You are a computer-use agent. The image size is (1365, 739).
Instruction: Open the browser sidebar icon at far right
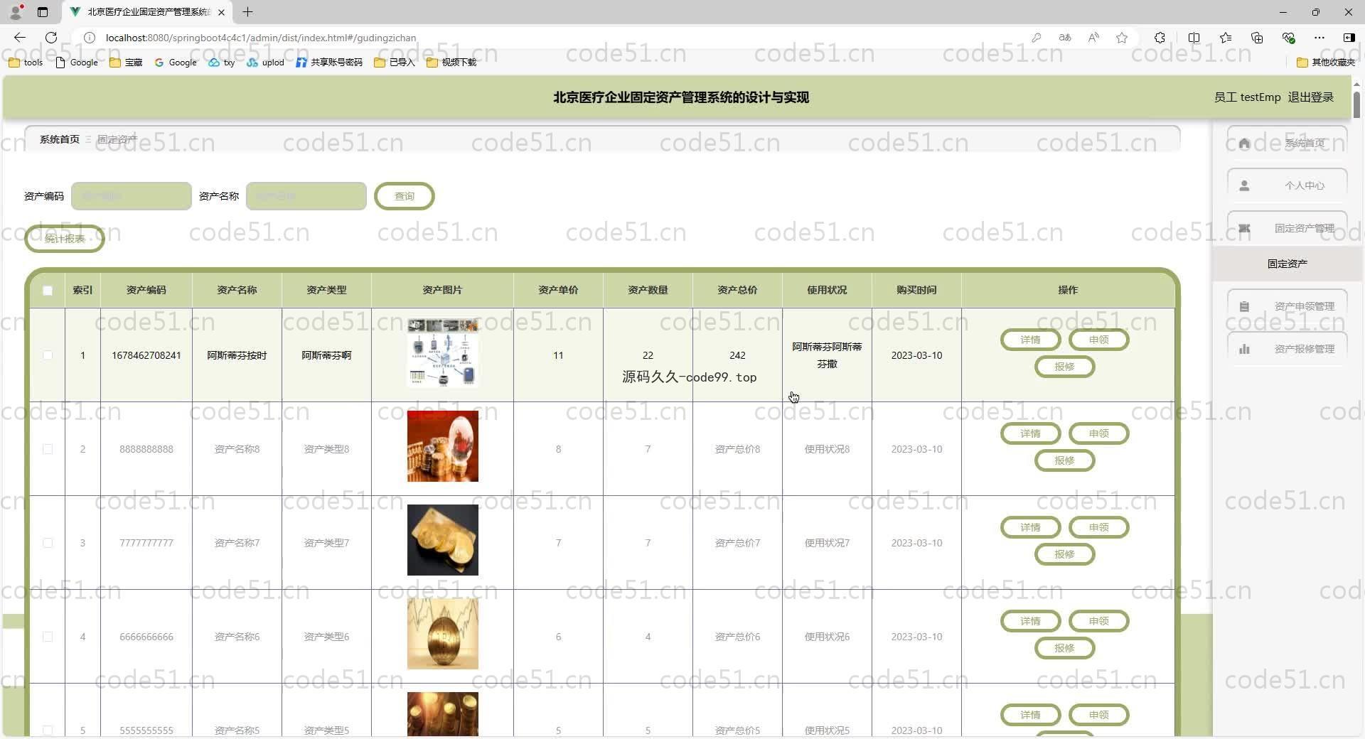[1349, 38]
